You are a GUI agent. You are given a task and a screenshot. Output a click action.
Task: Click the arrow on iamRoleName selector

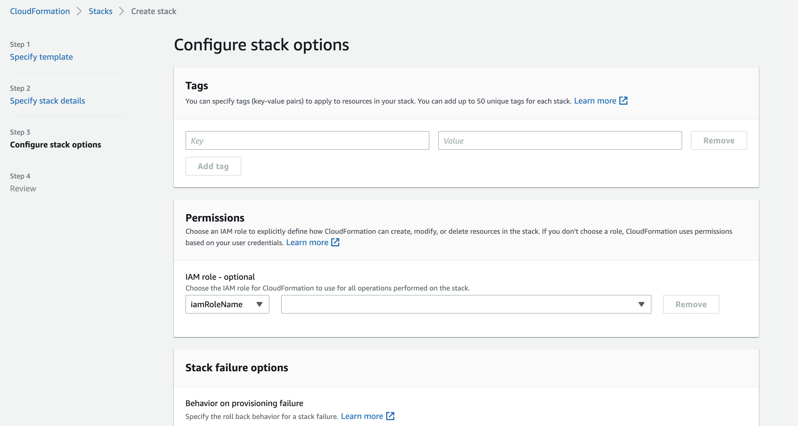click(259, 304)
